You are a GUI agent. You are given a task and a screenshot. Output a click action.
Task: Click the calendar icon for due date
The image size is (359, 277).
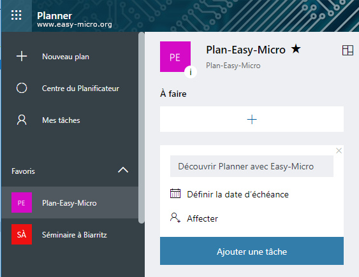point(175,194)
